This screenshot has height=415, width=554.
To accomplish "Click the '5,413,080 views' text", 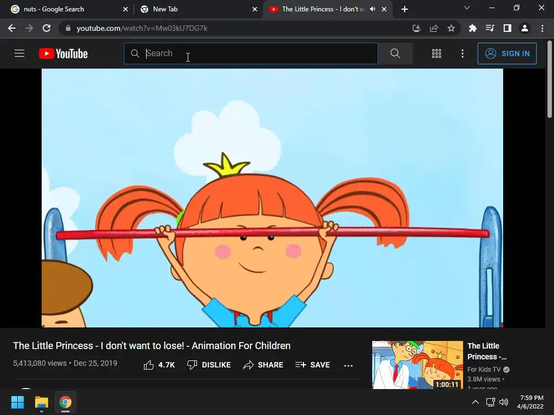I will point(39,363).
